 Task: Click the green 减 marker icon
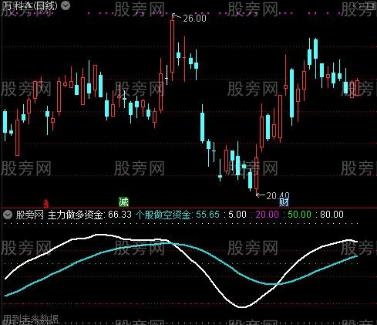123,201
